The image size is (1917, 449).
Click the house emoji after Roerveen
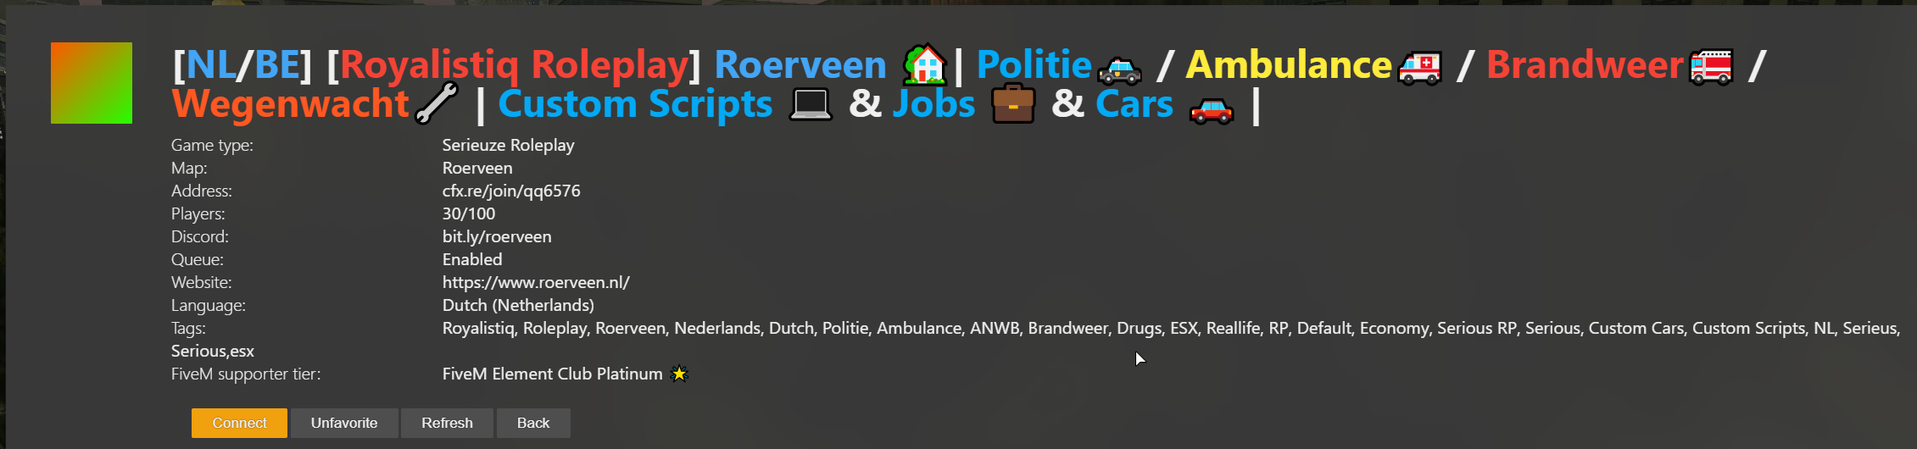(924, 64)
